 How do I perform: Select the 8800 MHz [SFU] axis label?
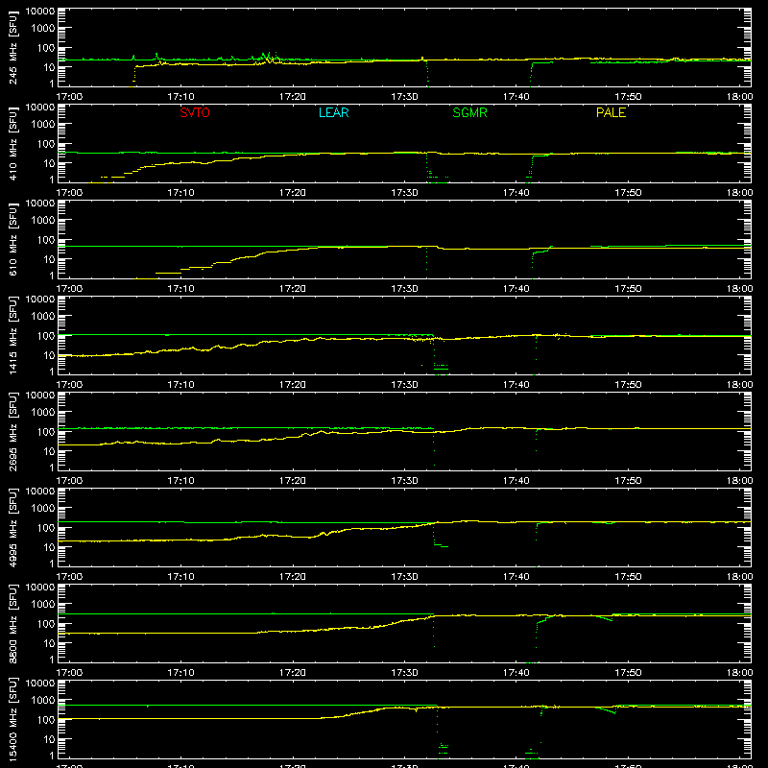13,623
